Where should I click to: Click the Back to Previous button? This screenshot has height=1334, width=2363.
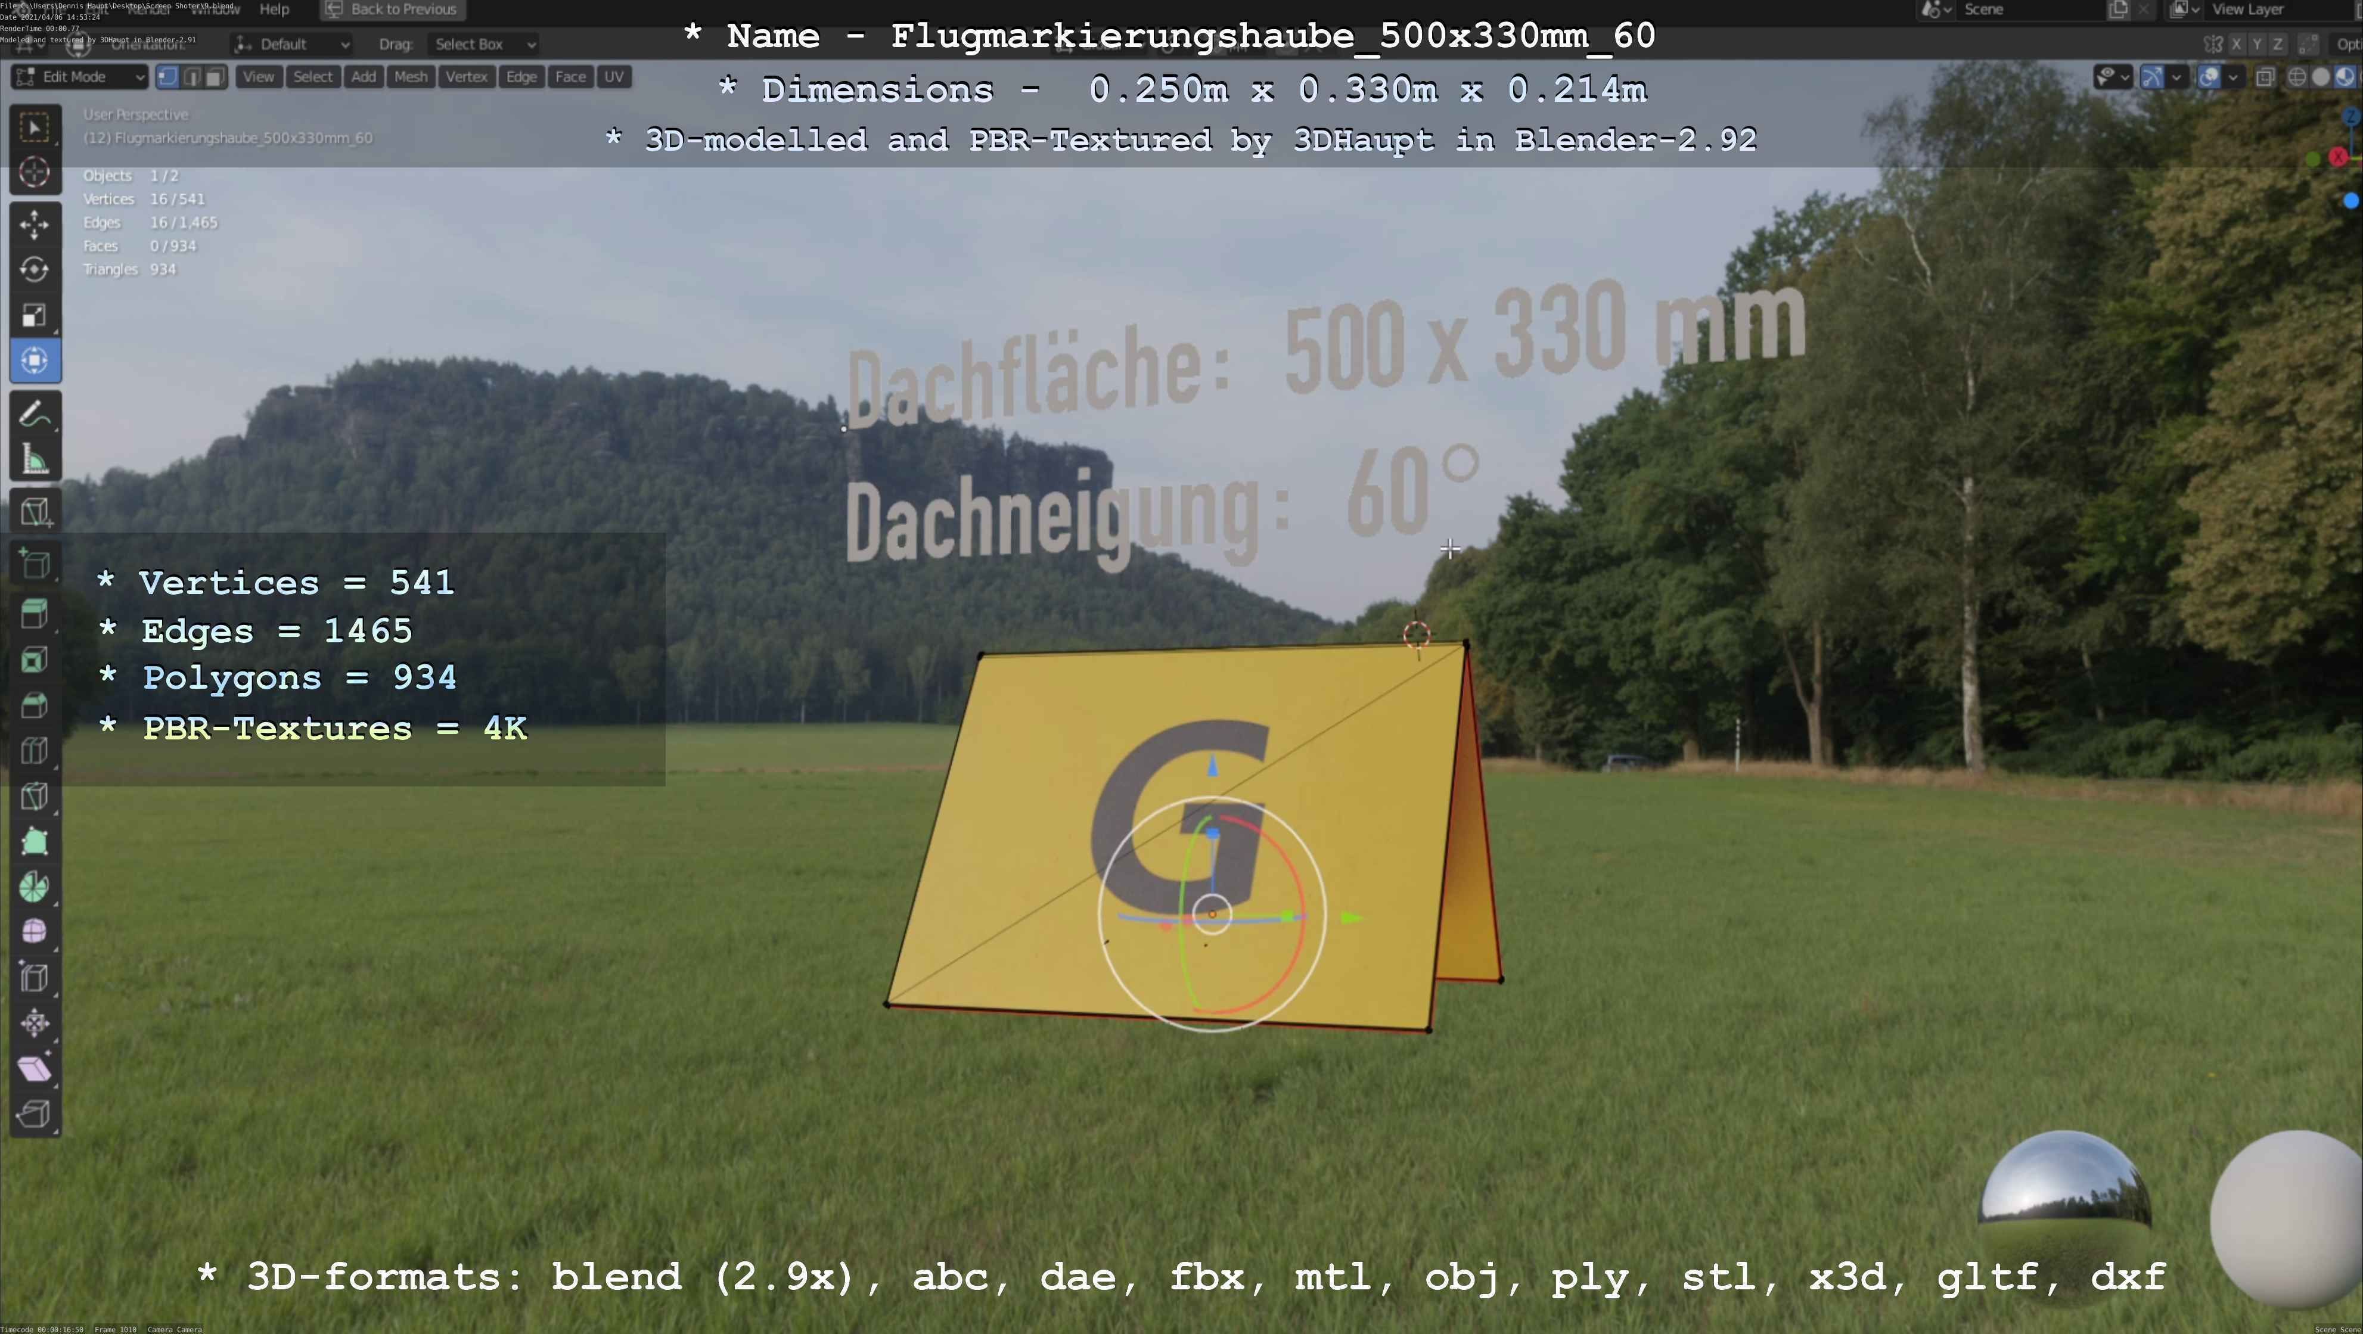pyautogui.click(x=393, y=9)
